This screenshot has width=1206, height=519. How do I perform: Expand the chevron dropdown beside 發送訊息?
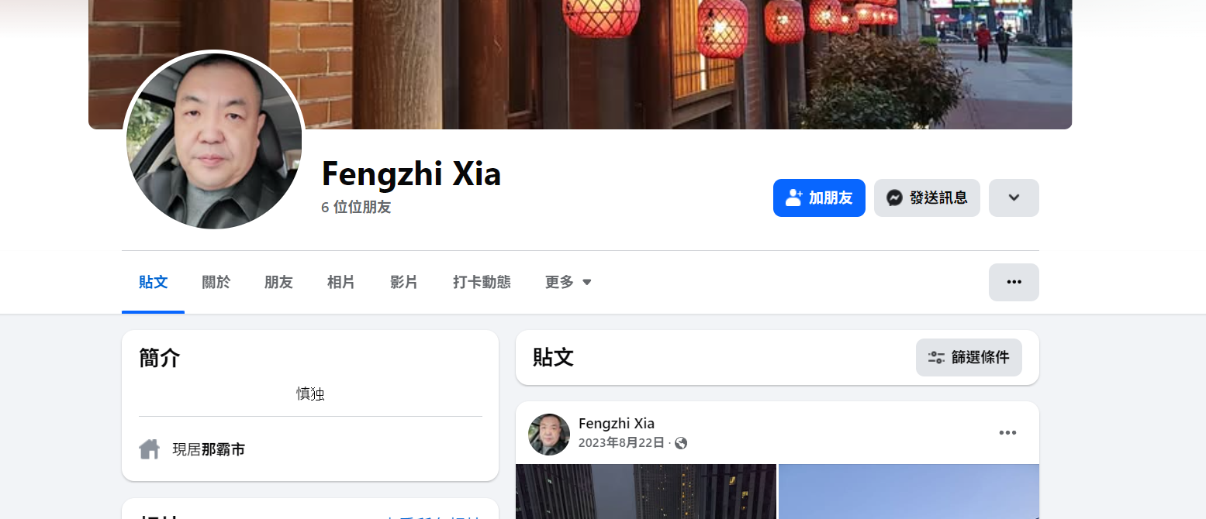[x=1014, y=198]
